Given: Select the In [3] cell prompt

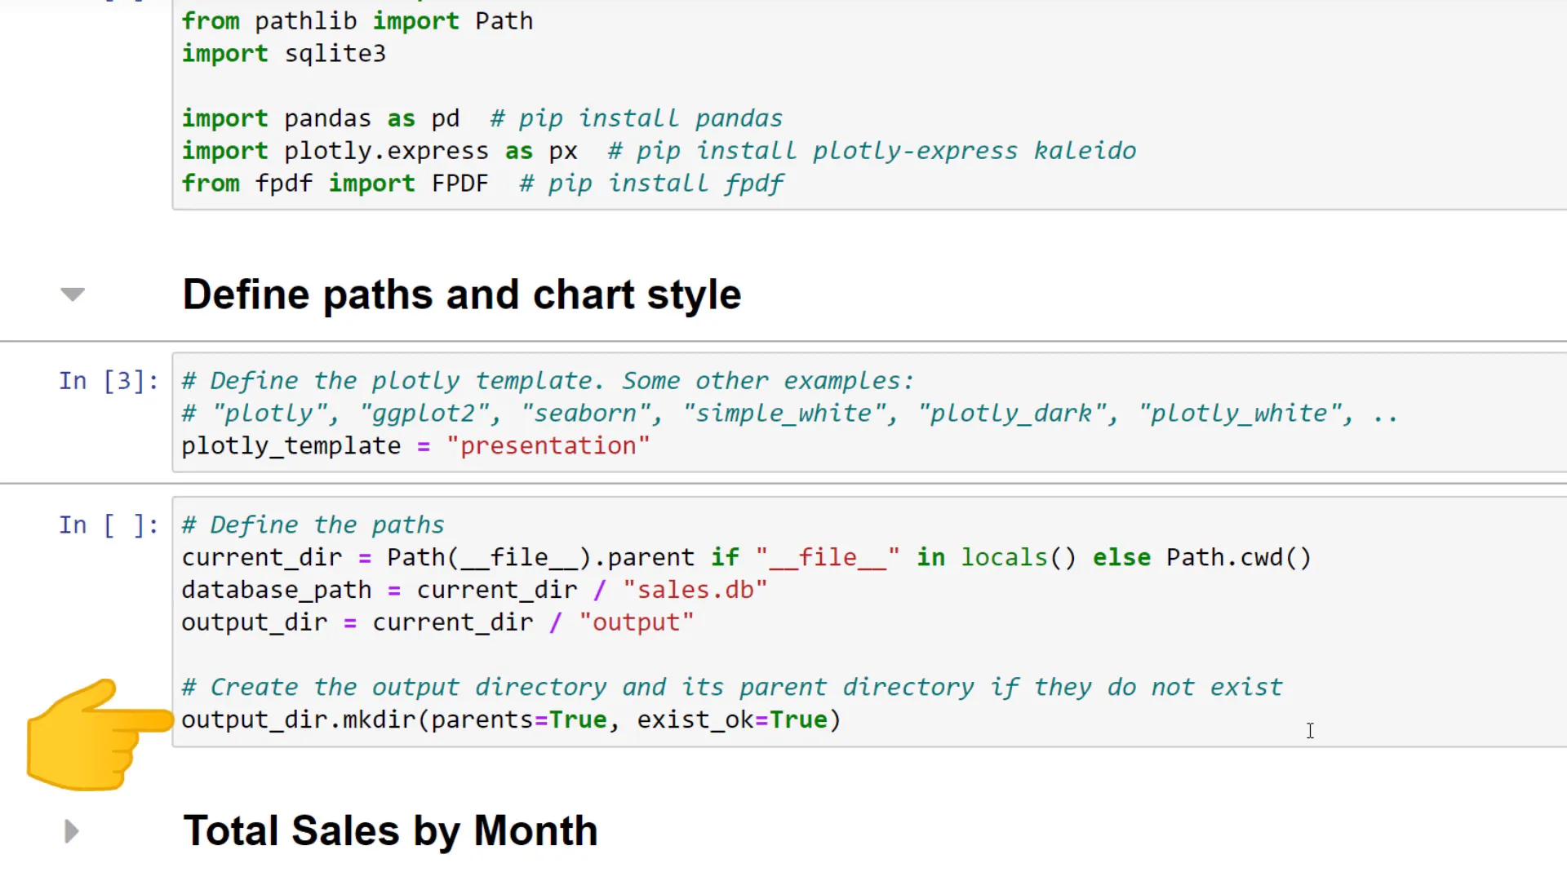Looking at the screenshot, I should [x=108, y=380].
